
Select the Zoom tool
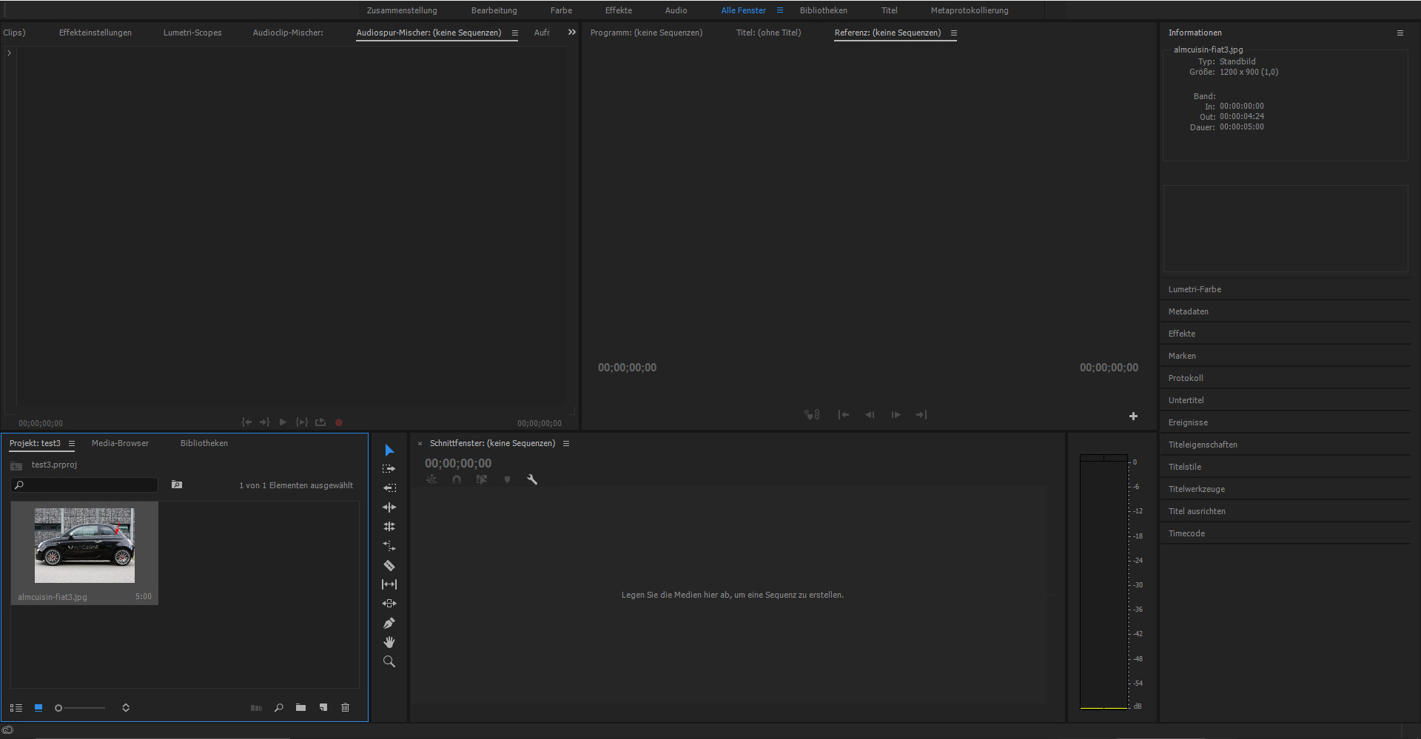(389, 661)
